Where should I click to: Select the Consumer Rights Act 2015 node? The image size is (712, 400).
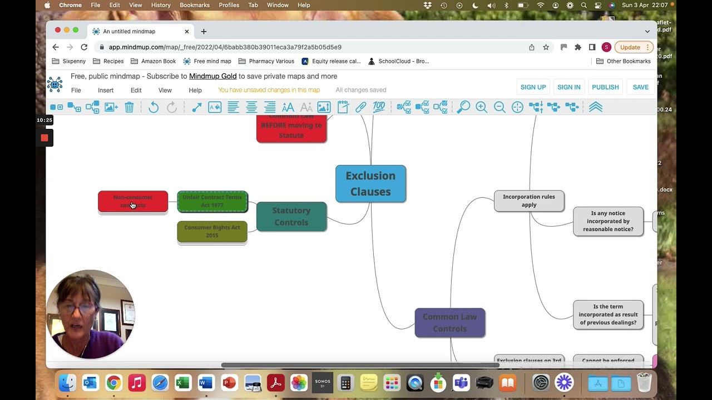coord(212,232)
